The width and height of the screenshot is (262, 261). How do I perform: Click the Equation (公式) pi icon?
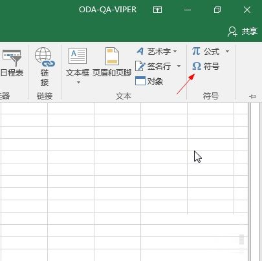coord(196,51)
